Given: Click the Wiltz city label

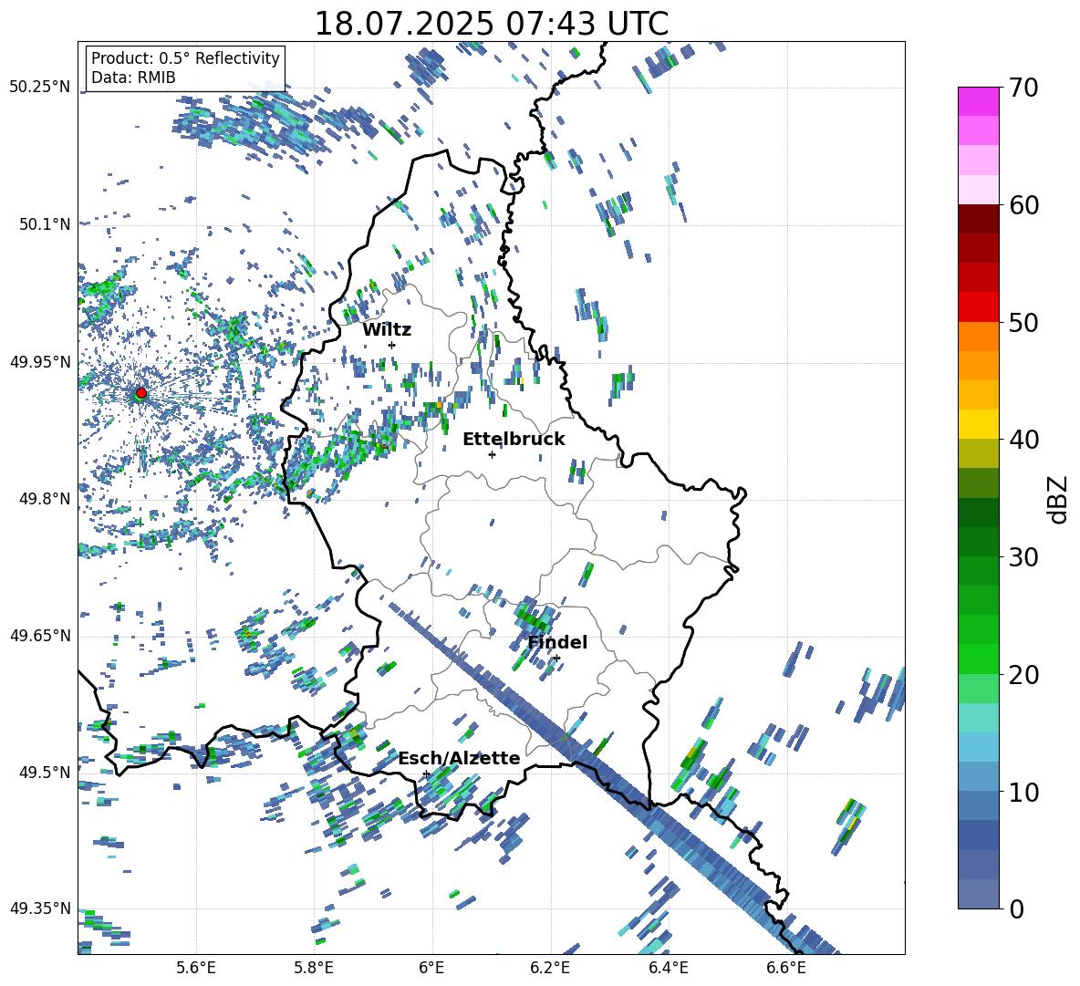Looking at the screenshot, I should (387, 329).
